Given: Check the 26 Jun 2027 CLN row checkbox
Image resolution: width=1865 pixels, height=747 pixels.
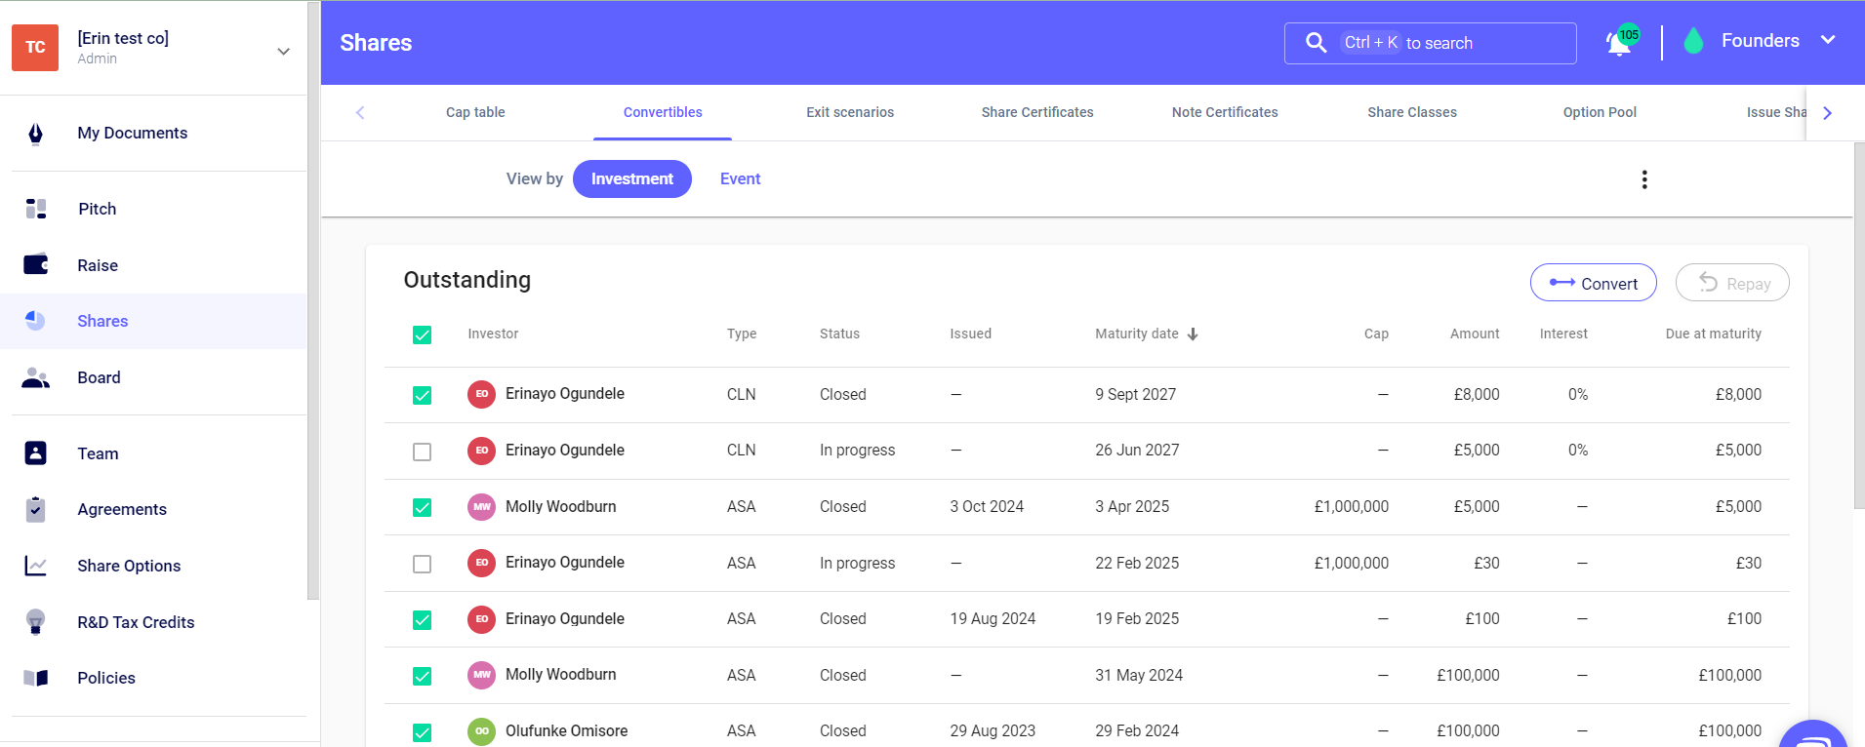Looking at the screenshot, I should 422,452.
